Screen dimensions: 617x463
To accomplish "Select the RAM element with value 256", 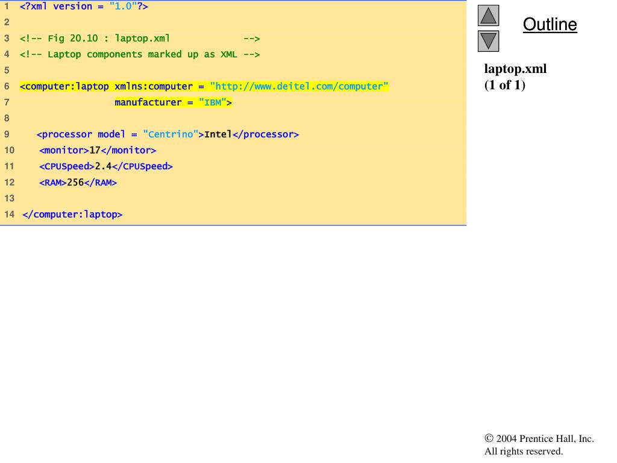I will pyautogui.click(x=78, y=183).
